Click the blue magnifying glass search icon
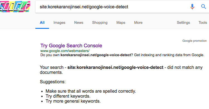Viewport: 209px width, 109px height. 203,6
